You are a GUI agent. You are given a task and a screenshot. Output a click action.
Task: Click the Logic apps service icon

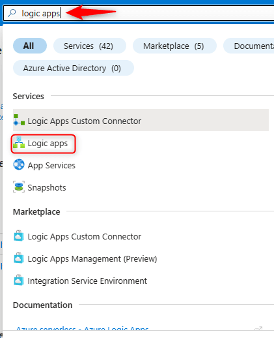tap(19, 143)
